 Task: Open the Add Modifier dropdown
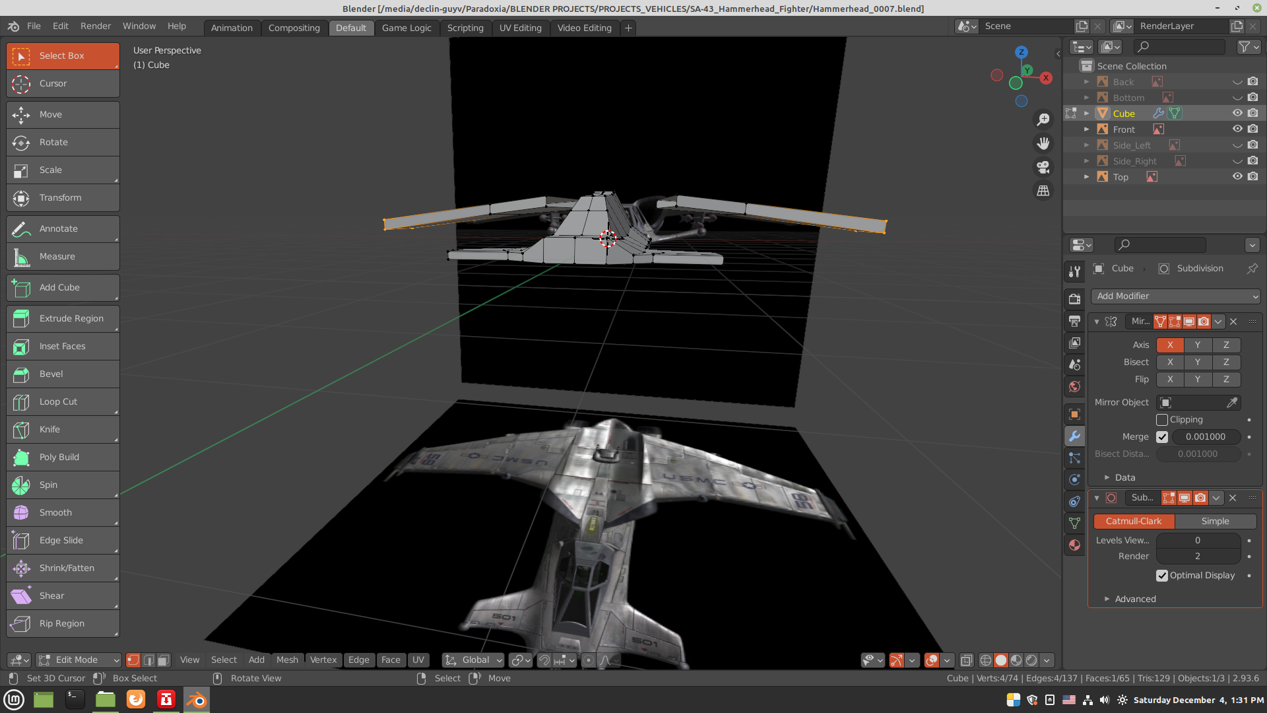click(x=1175, y=296)
